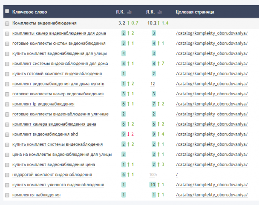Click '100+' position for 'недорогой комплект видеонаблюдения'
Screen dimensions: 259x205
(x=153, y=175)
